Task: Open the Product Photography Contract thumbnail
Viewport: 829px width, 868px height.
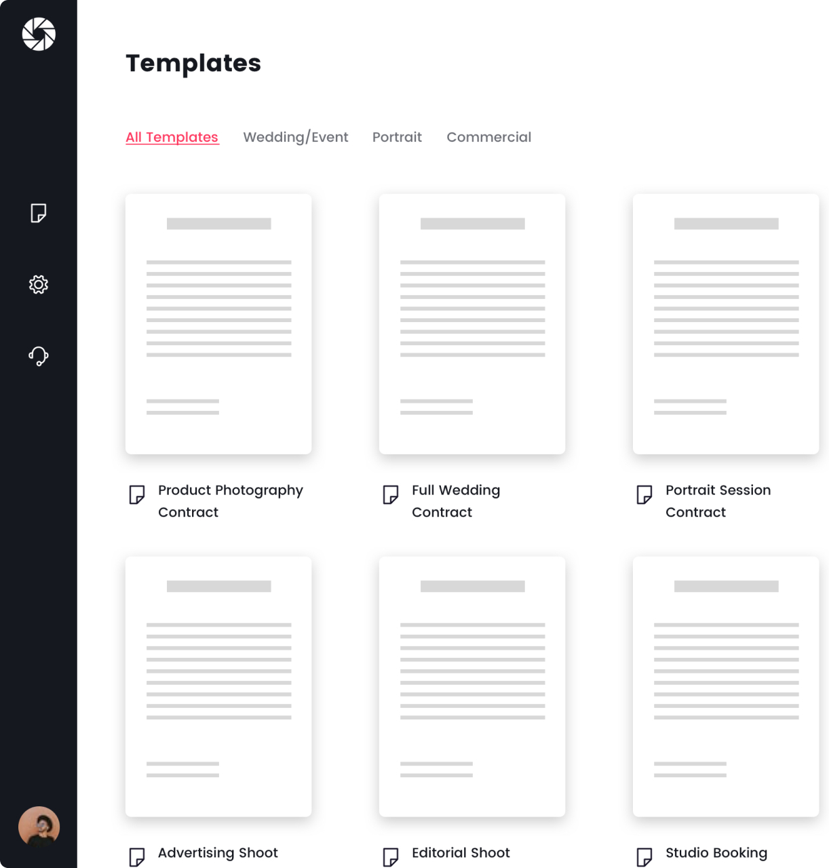Action: pyautogui.click(x=218, y=324)
